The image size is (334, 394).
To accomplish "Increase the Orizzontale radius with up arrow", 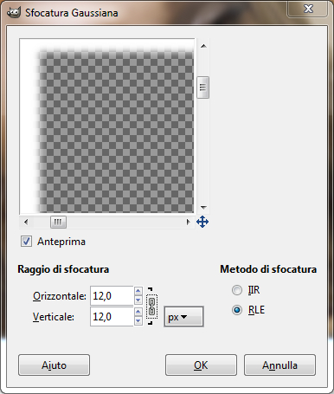I will (138, 291).
